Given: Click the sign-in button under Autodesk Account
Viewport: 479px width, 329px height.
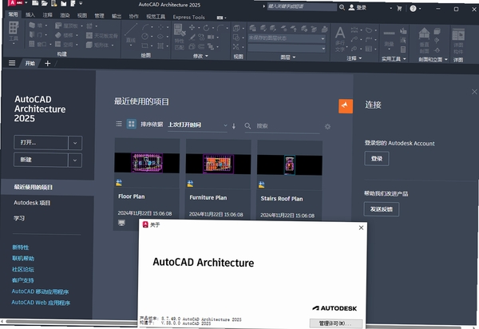Looking at the screenshot, I should click(376, 159).
